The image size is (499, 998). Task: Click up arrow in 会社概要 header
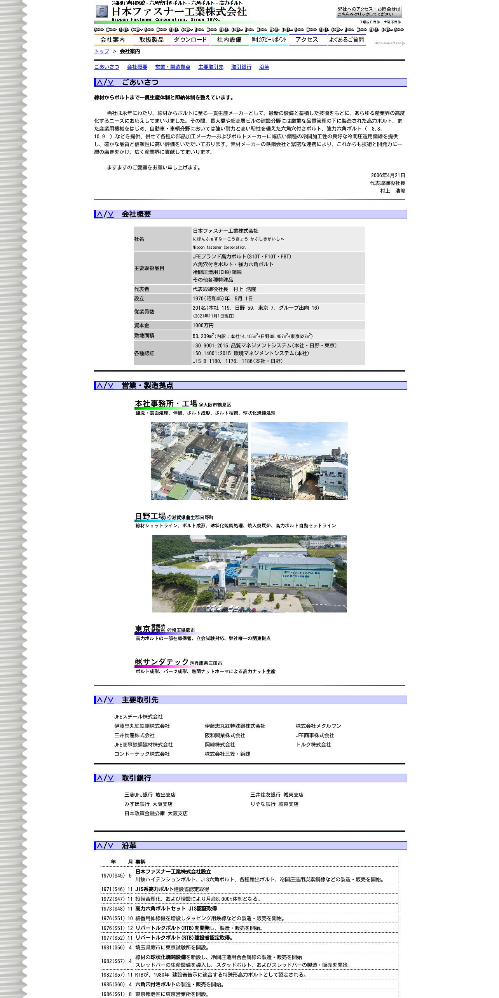100,214
